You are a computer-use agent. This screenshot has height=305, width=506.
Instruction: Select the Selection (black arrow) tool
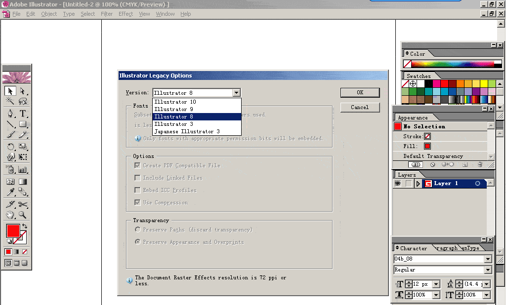[x=10, y=91]
